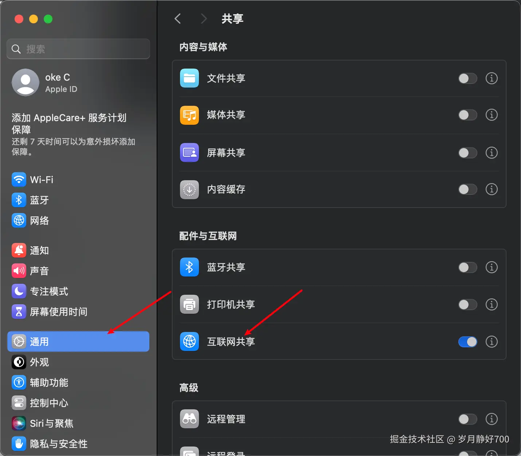Enable 蓝牙共享 with its toggle
The image size is (521, 456).
(x=467, y=267)
